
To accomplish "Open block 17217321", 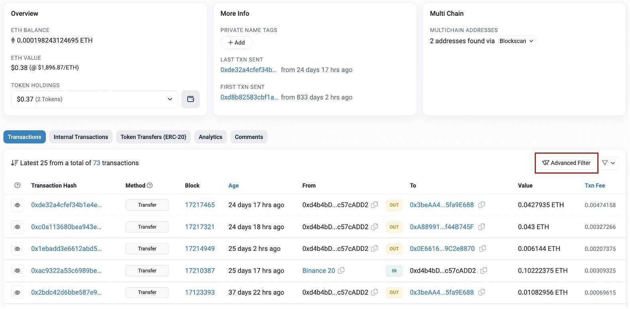I will click(x=200, y=227).
